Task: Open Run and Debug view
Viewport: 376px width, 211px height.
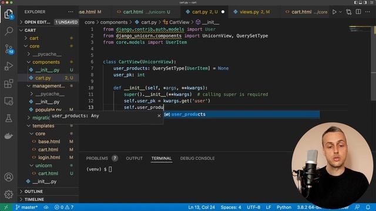Action: 9,66
